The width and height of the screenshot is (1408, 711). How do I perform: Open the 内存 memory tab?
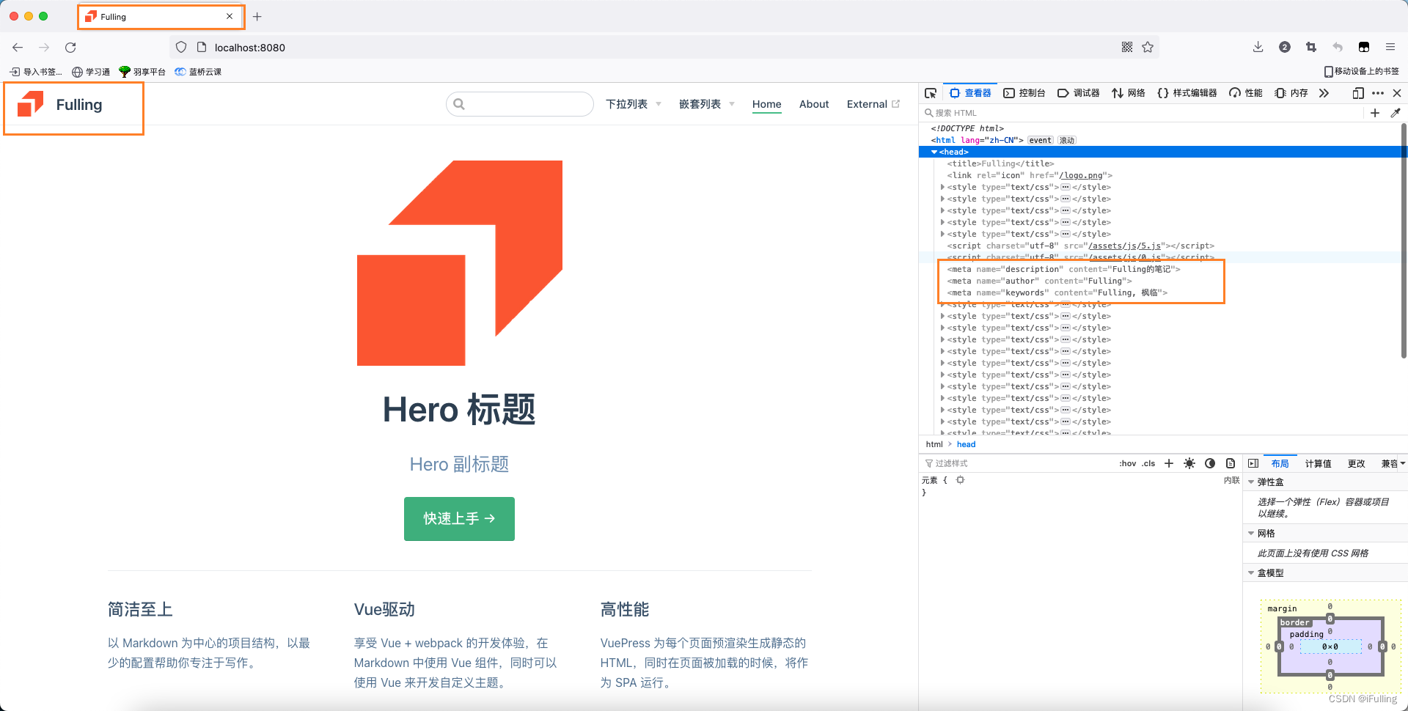1291,93
